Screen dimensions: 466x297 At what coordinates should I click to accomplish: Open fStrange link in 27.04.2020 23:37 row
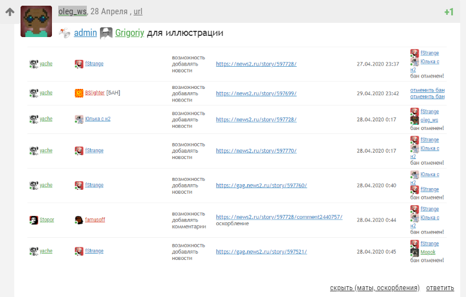[94, 63]
